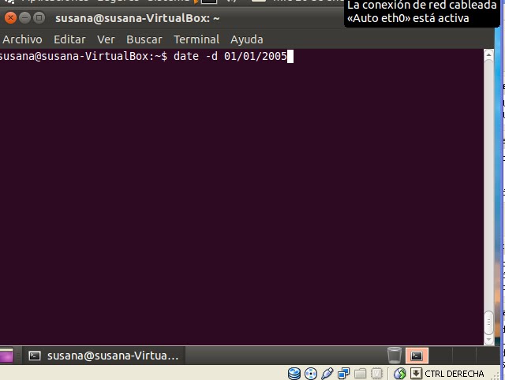Open the Terminal menu
505x380 pixels.
[196, 39]
